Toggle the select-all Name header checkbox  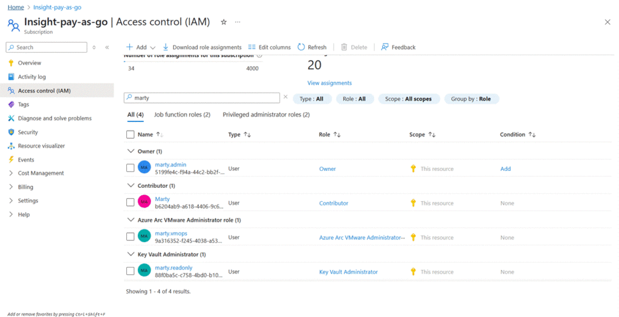pos(131,135)
